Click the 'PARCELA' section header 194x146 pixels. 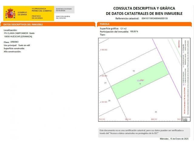[105, 24]
